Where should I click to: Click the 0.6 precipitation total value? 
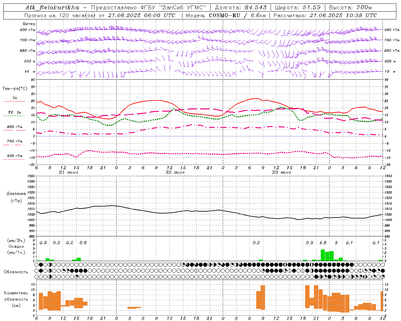click(x=83, y=243)
